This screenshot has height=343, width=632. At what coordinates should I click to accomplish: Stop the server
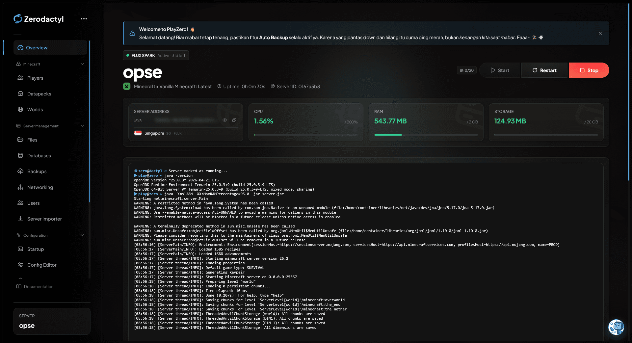pyautogui.click(x=589, y=70)
